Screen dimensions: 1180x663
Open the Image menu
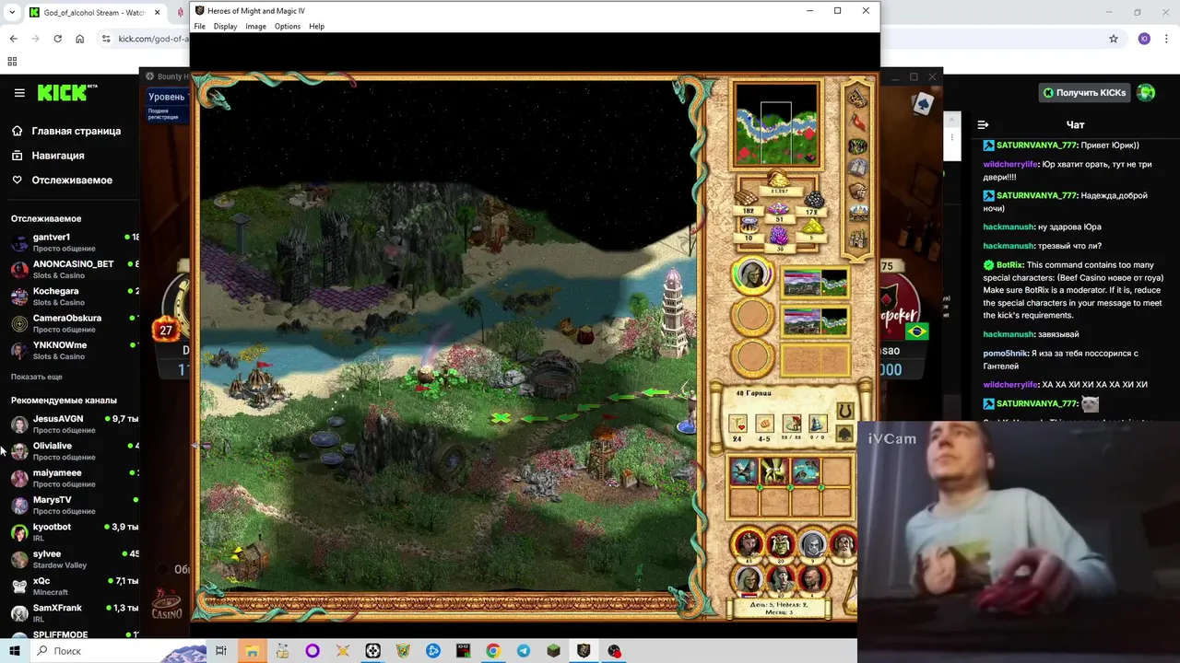point(255,27)
